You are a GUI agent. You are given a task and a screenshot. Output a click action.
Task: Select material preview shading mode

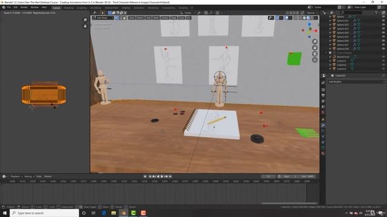click(308, 17)
